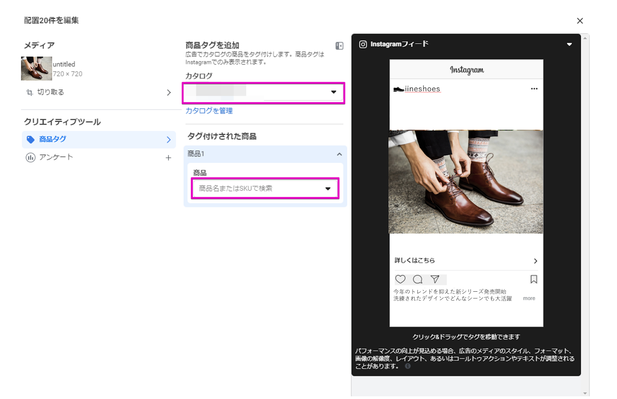The height and width of the screenshot is (399, 617).
Task: Click the comment bubble icon in preview
Action: [x=417, y=279]
